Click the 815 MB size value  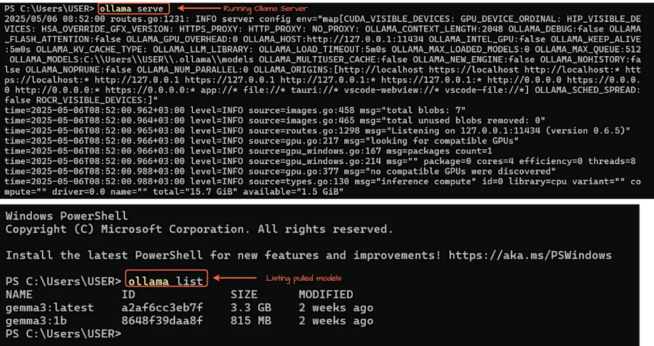tap(250, 321)
